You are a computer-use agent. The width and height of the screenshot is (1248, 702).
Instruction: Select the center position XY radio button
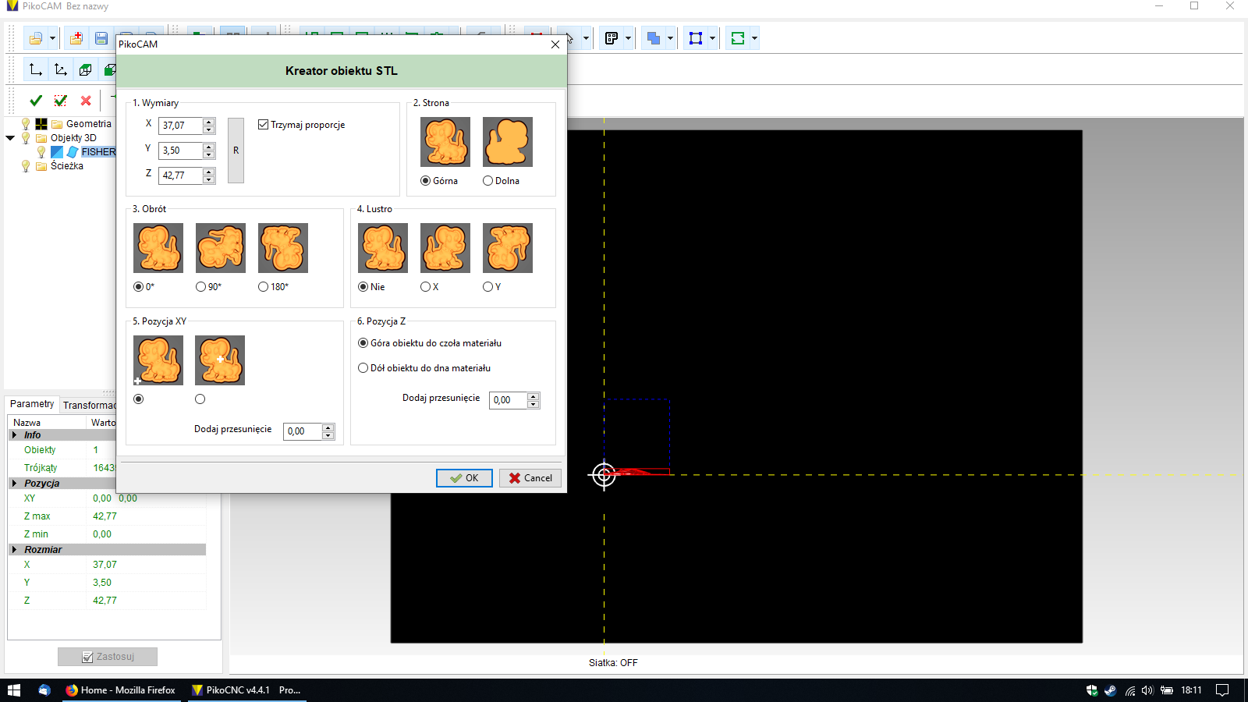coord(200,399)
